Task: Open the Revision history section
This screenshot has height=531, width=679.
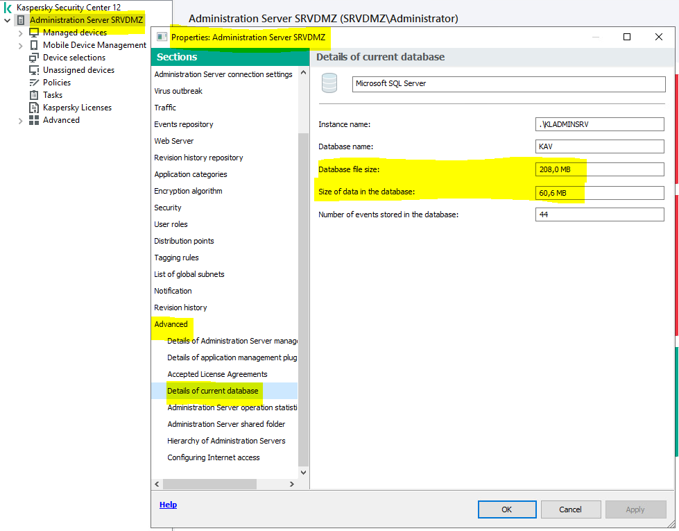Action: [x=180, y=307]
